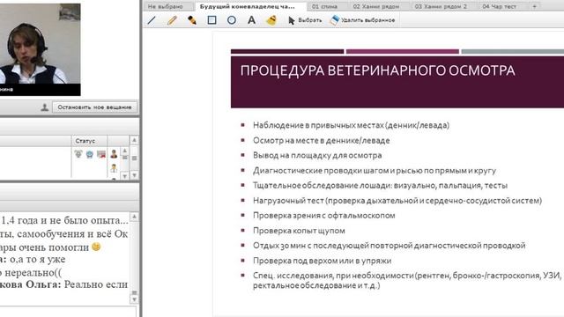The image size is (564, 317).
Task: Select the straight line drawing tool
Action: (x=152, y=20)
